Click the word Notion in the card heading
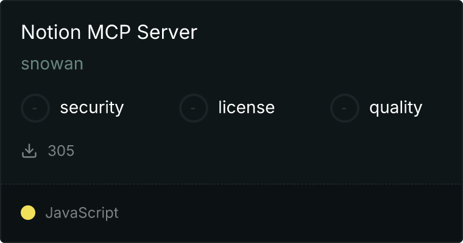463x243 pixels. click(51, 32)
